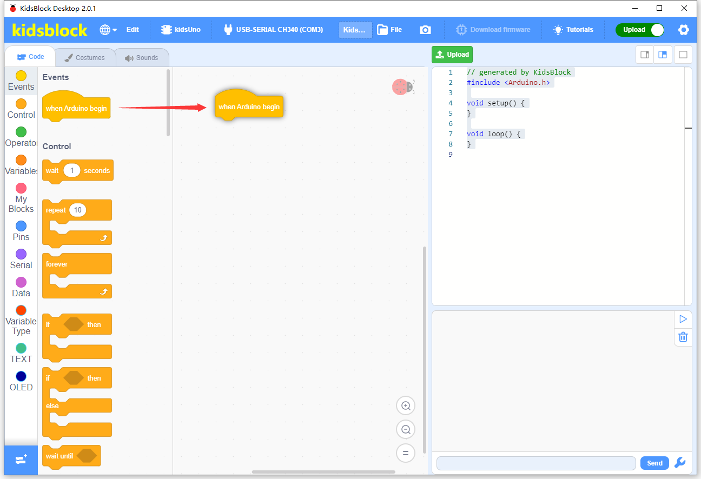Select the Serial block category
Screen dimensions: 701x479
coord(21,260)
